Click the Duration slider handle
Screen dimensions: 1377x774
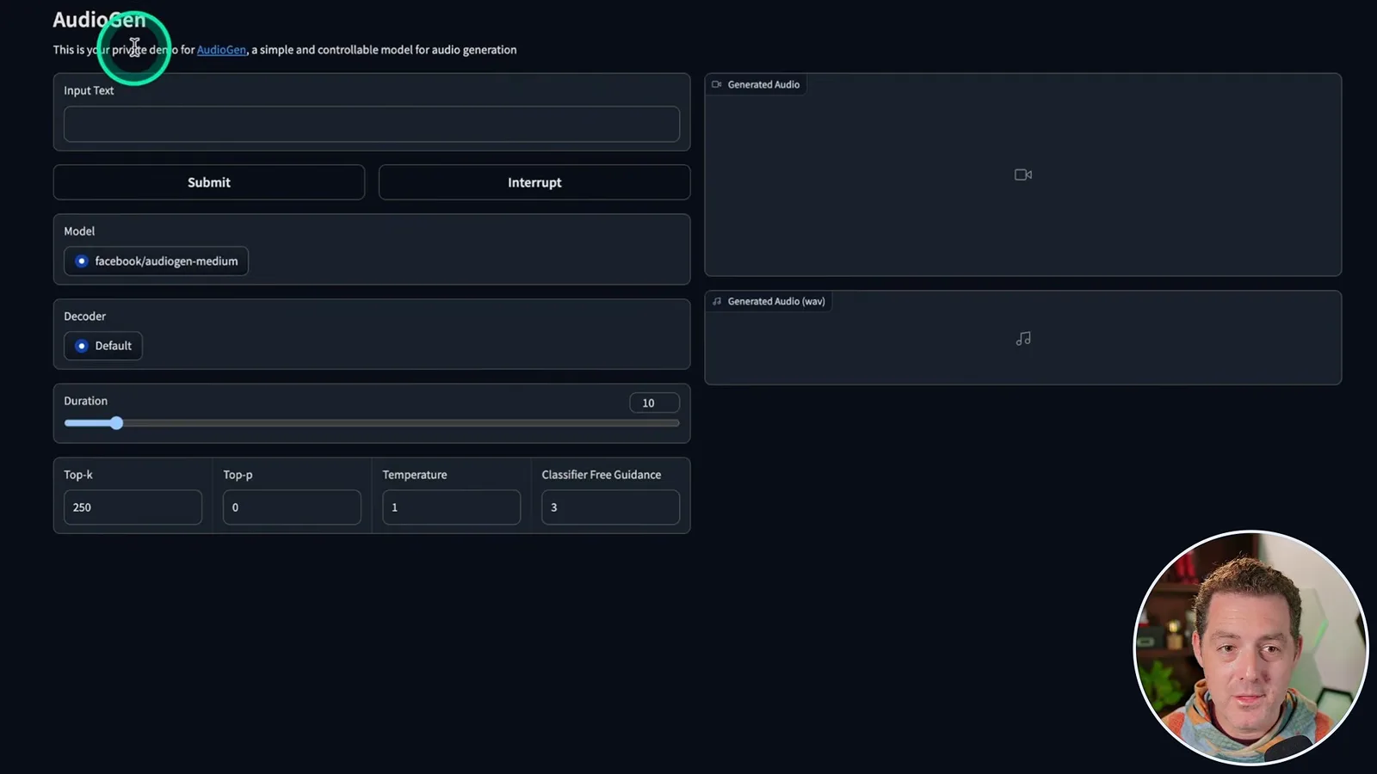(116, 423)
